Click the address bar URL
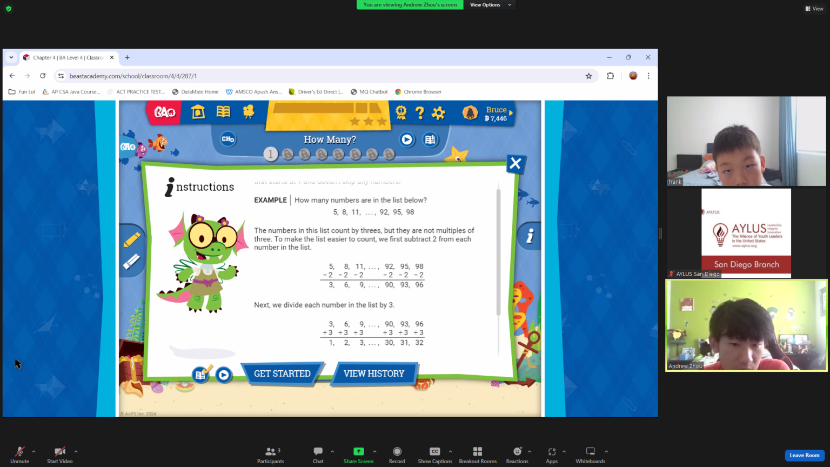The width and height of the screenshot is (830, 467). (x=133, y=76)
